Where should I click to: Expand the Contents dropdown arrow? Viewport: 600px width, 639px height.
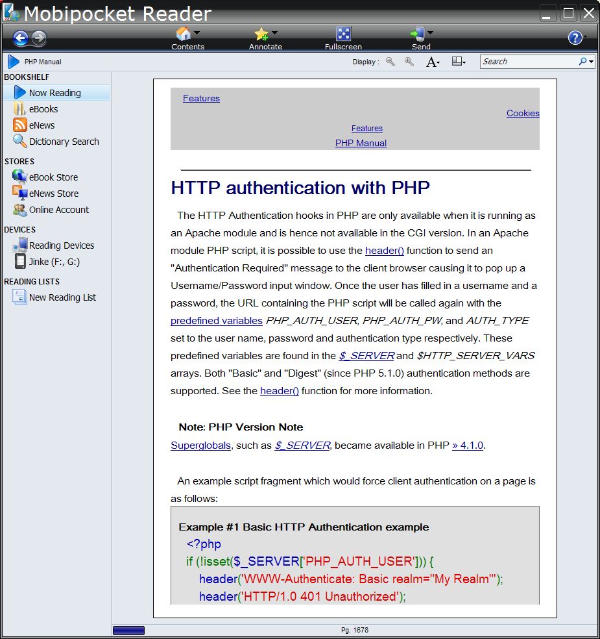(197, 32)
